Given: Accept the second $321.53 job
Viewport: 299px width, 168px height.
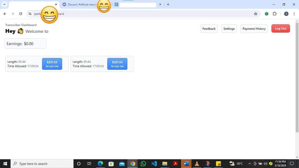Looking at the screenshot, I should click(117, 64).
